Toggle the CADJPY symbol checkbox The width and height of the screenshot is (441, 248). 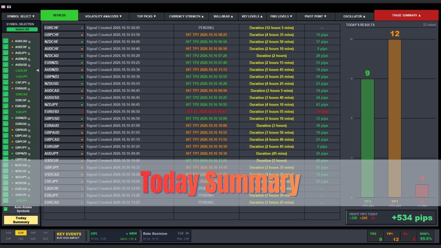click(x=6, y=77)
